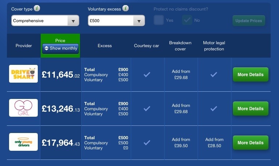The width and height of the screenshot is (279, 166).
Task: Click Add from £28.50 legal protection
Action: pos(214,142)
